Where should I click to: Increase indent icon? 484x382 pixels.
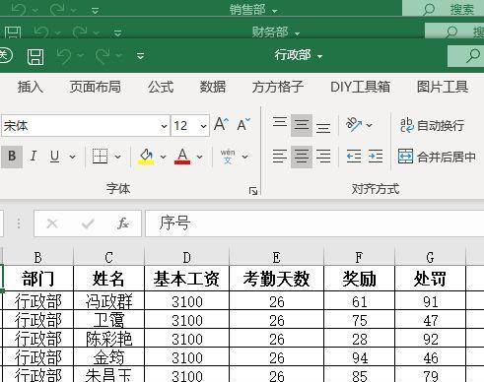(x=376, y=157)
